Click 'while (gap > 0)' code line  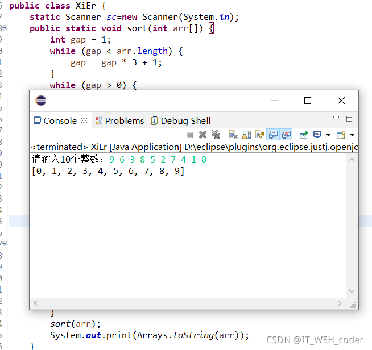(93, 85)
